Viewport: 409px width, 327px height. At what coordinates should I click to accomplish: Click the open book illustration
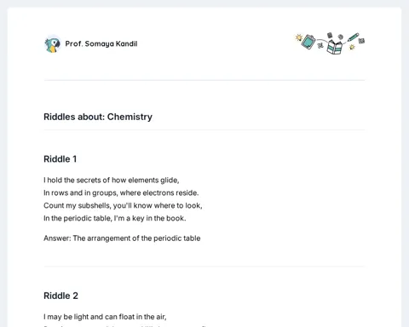335,47
